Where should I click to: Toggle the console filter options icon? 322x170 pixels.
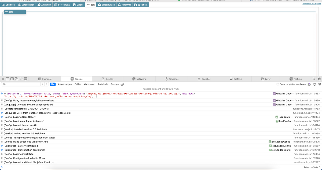point(122,84)
